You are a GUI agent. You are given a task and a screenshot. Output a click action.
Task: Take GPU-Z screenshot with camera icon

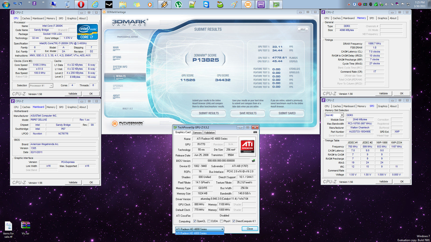(x=255, y=132)
